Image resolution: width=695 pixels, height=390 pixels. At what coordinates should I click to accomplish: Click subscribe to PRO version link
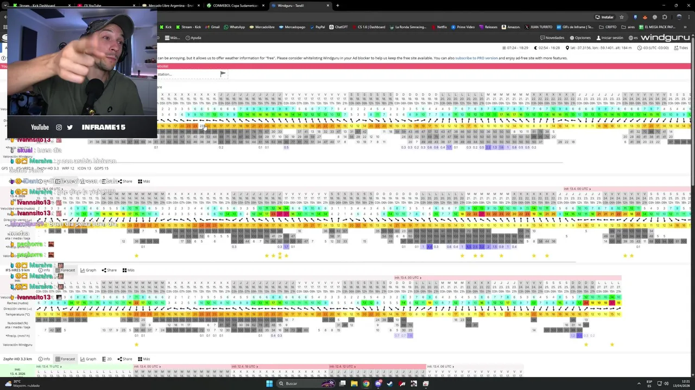[476, 58]
